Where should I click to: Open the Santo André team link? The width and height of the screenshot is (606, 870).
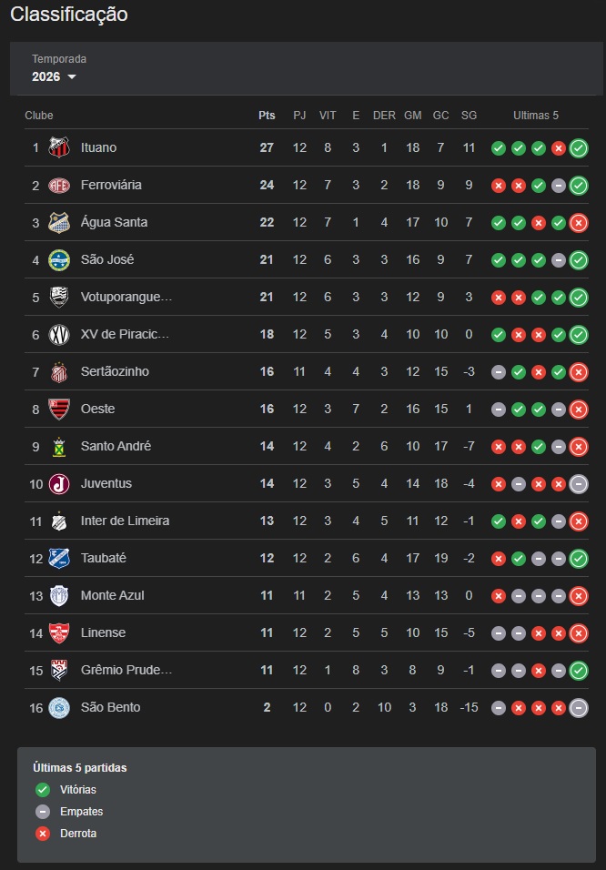click(x=116, y=446)
